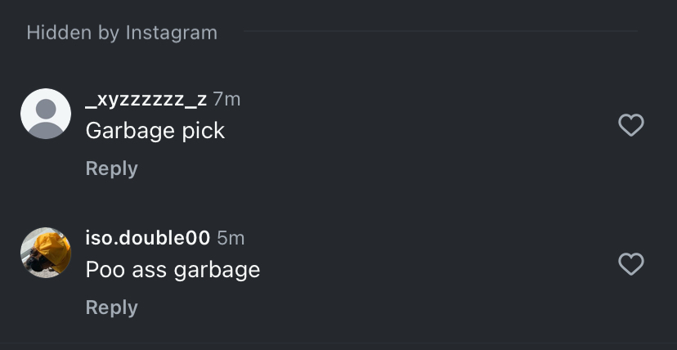Tap the heart outline on the 5m comment
This screenshot has height=350, width=677.
coord(630,264)
